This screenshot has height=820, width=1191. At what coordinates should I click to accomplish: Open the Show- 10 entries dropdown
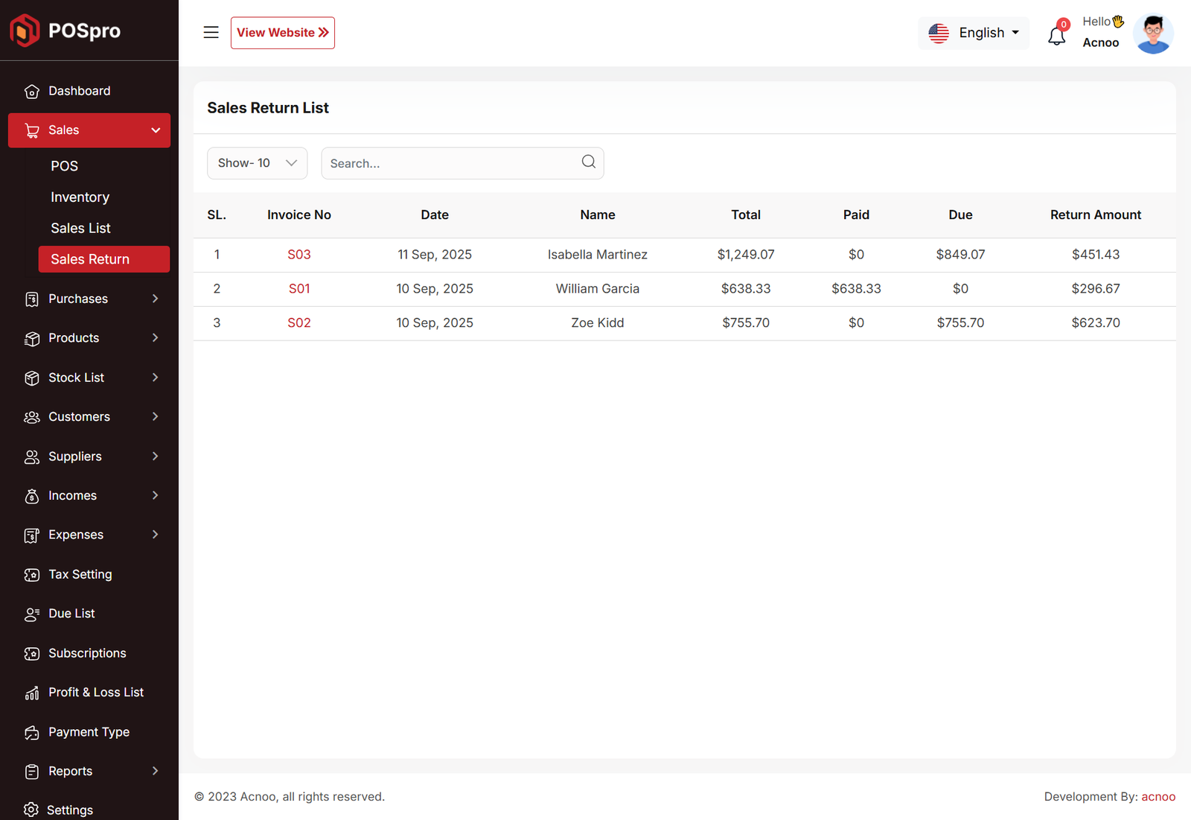click(x=257, y=163)
